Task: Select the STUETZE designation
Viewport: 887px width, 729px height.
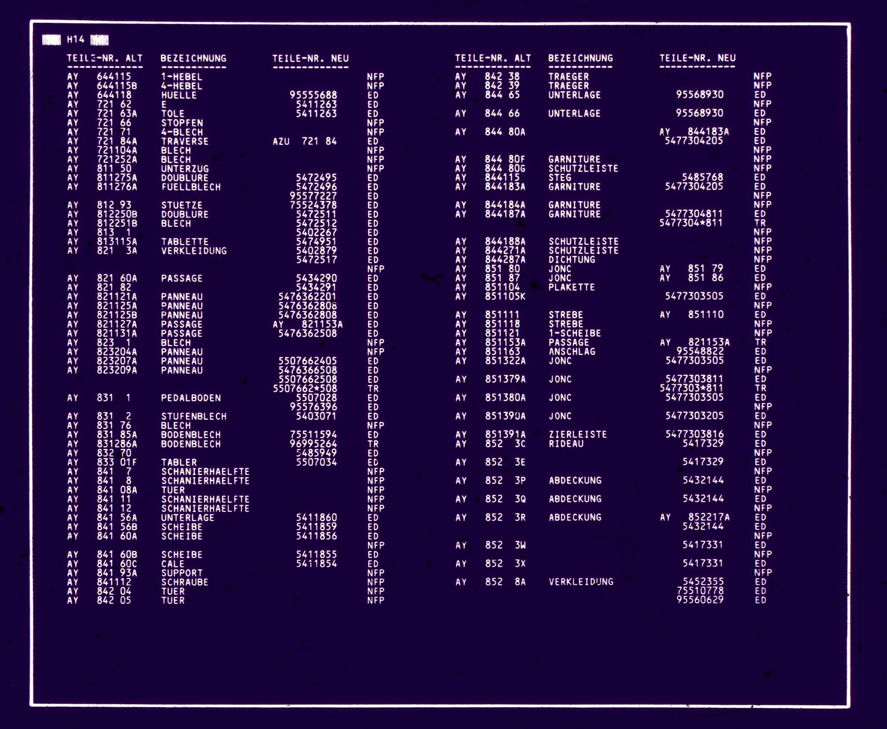Action: (x=182, y=205)
